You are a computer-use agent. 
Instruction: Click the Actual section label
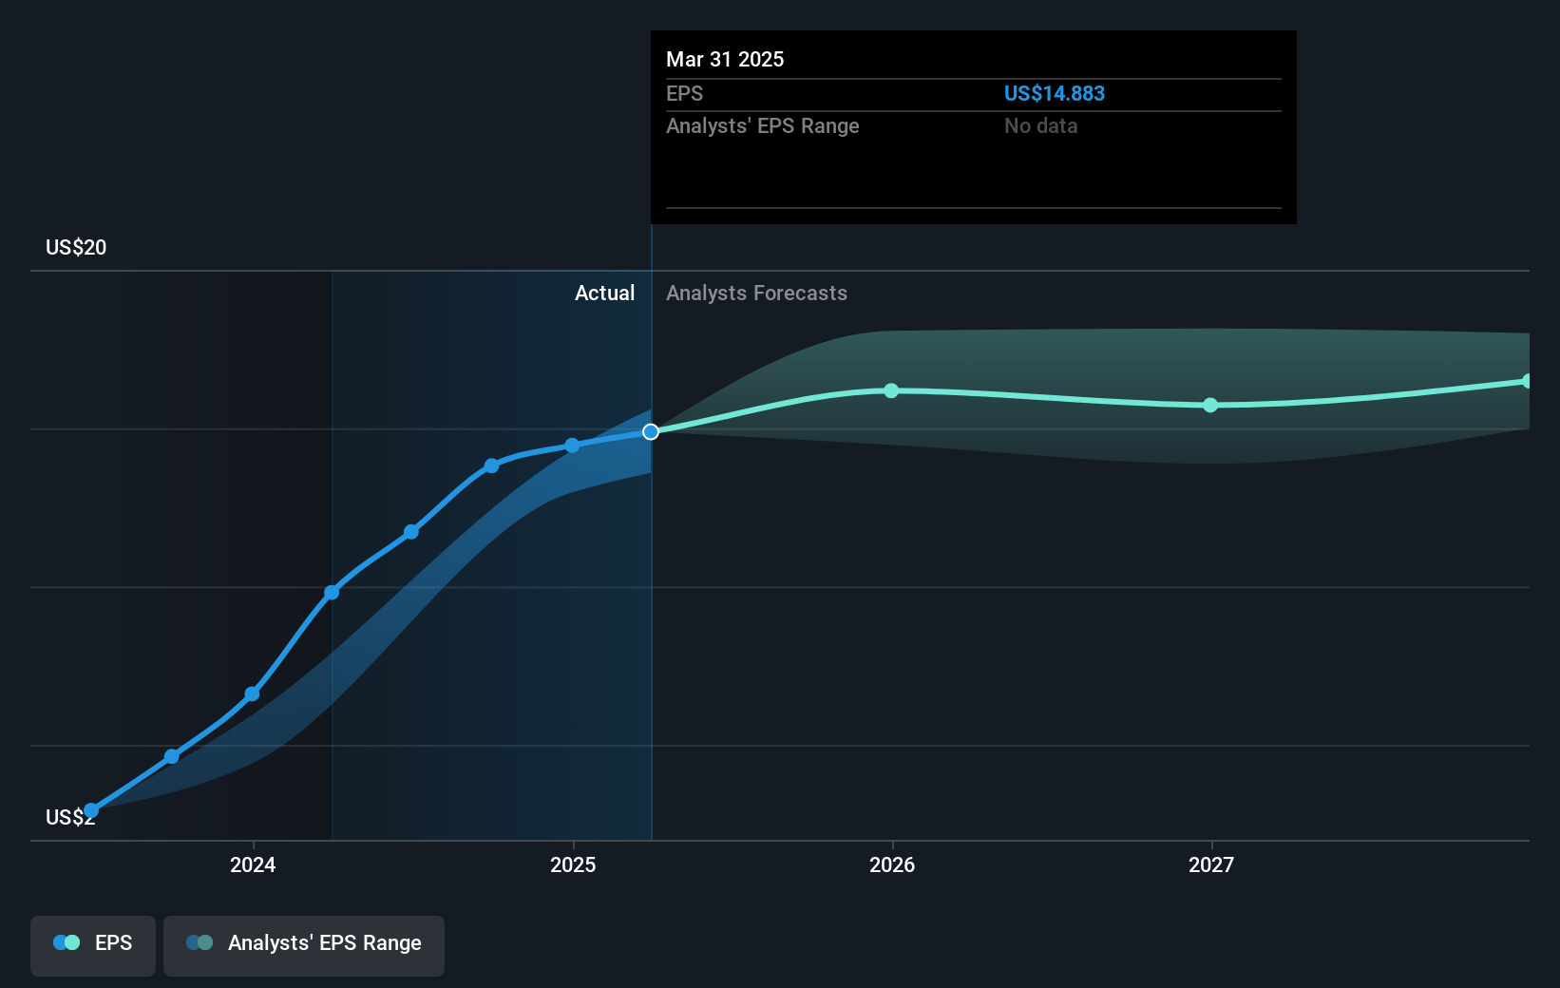(x=604, y=293)
